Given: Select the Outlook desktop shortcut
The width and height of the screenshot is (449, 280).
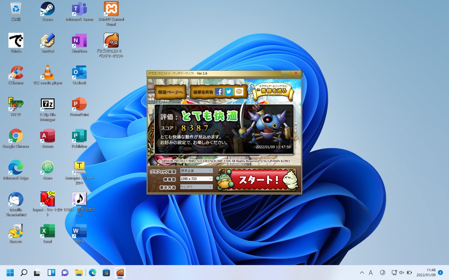Looking at the screenshot, I should 79,75.
